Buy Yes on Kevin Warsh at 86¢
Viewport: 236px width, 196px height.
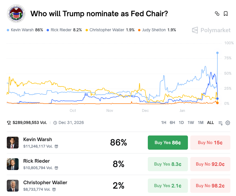point(168,143)
